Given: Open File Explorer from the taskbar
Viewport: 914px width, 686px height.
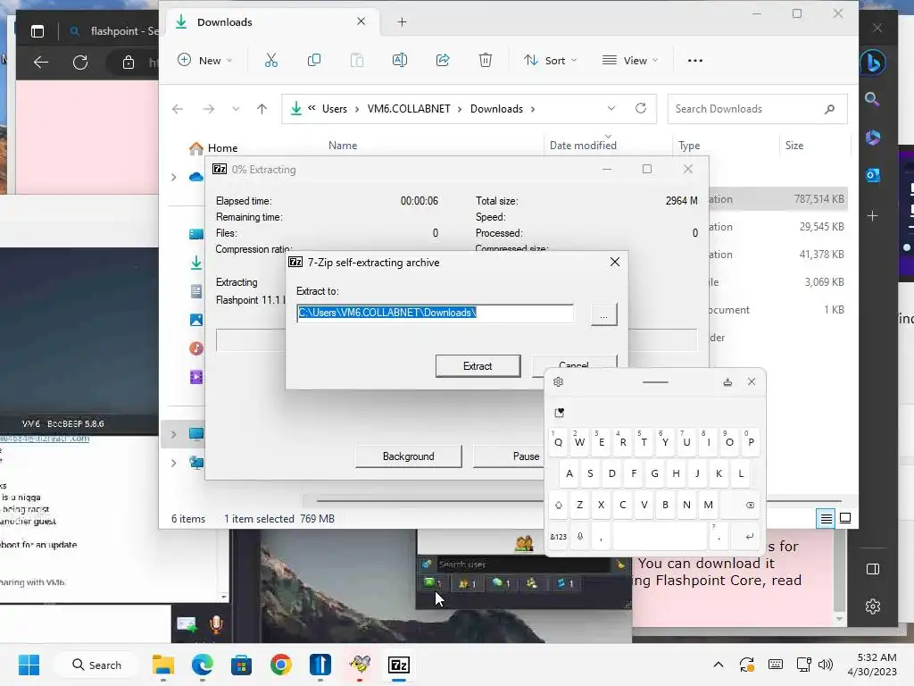Looking at the screenshot, I should point(163,665).
